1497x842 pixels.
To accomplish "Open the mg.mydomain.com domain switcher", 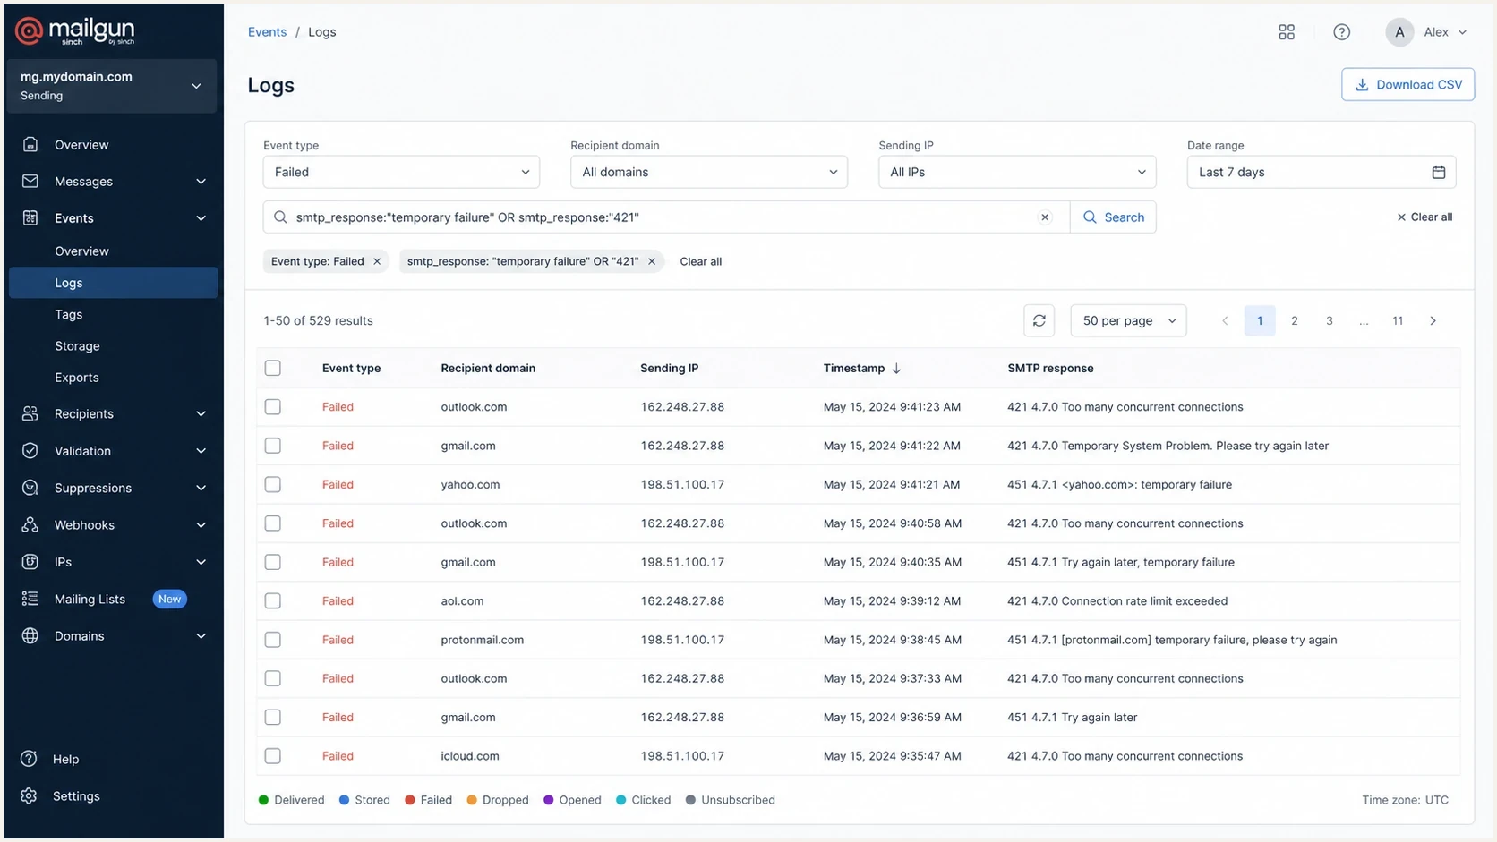I will [112, 86].
